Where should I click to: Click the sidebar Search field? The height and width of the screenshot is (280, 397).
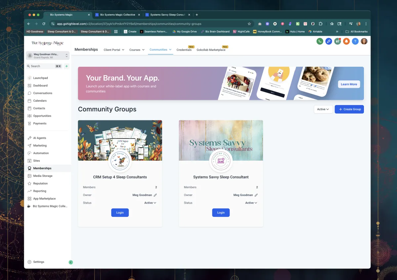(x=44, y=66)
